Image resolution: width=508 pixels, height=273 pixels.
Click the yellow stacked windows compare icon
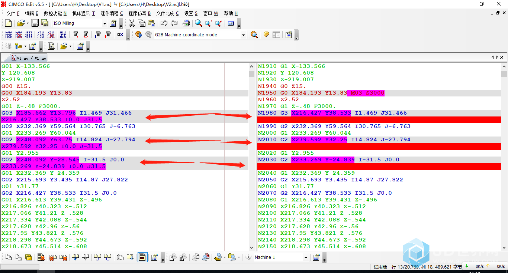(x=28, y=257)
